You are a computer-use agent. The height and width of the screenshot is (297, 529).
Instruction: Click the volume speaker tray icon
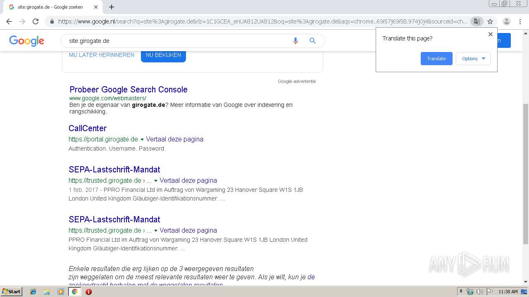click(480, 292)
